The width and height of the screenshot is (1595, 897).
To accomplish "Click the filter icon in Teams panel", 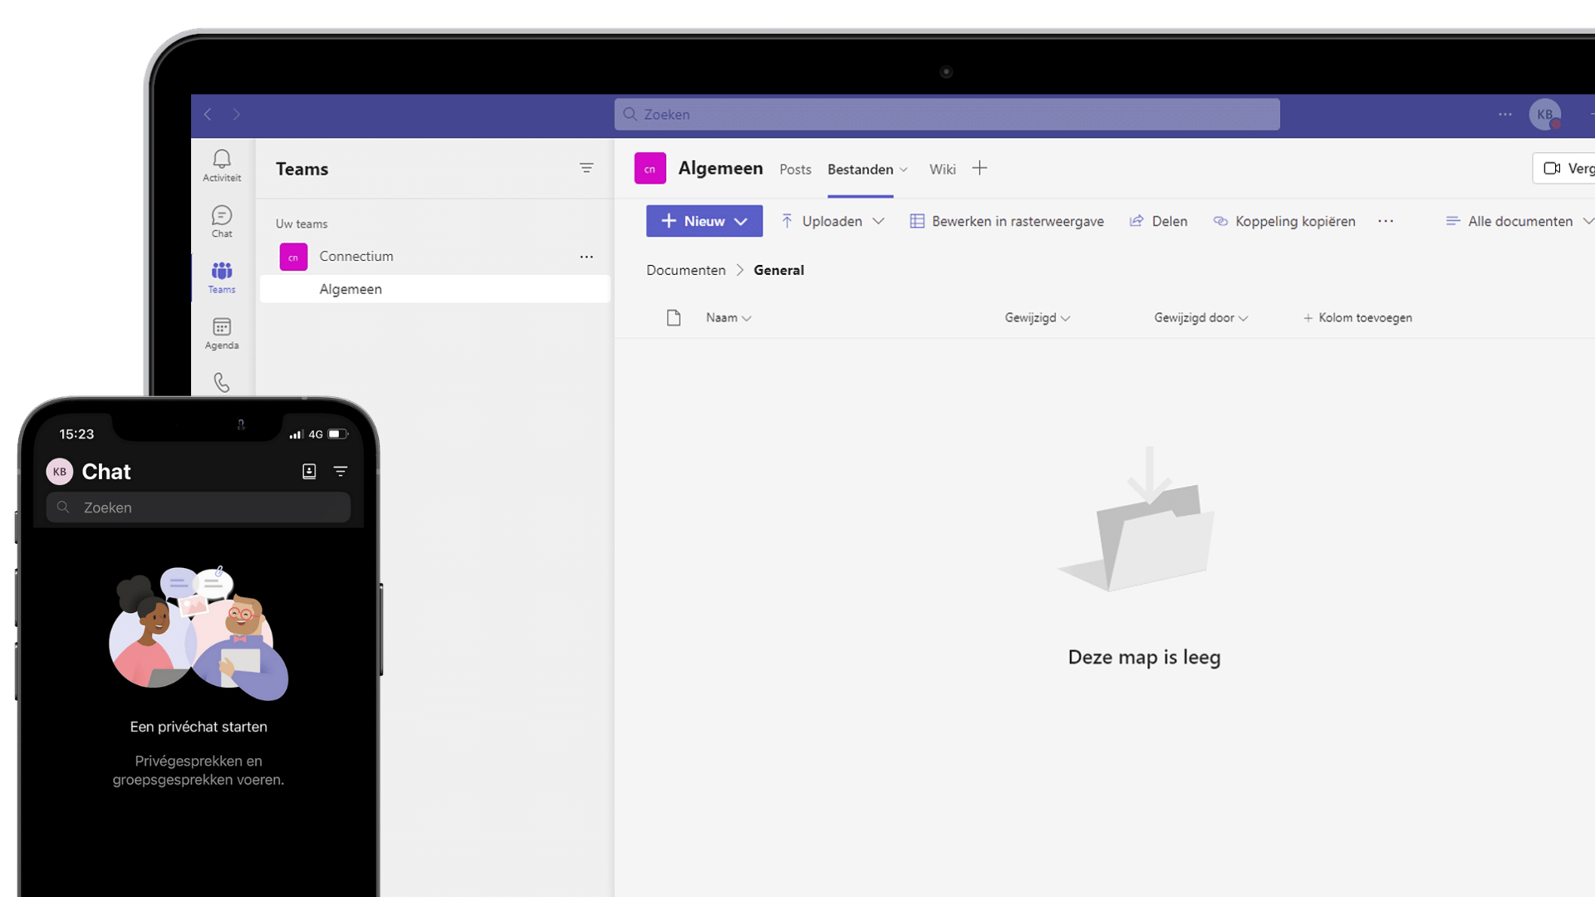I will (586, 168).
